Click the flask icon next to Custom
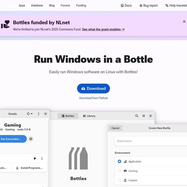Viewport: 187px width, 187px height. (x=125, y=180)
